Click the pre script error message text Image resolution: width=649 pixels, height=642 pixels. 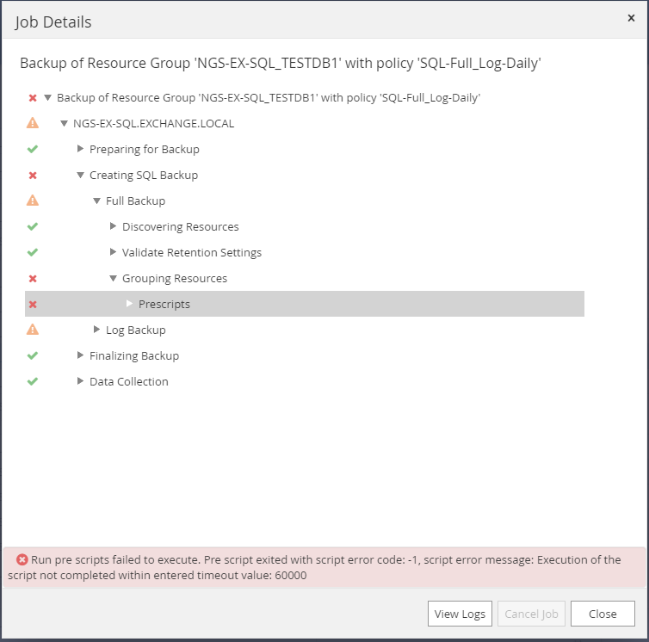318,567
